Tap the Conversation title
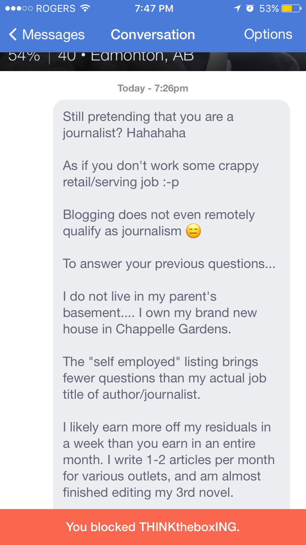 coord(153,35)
